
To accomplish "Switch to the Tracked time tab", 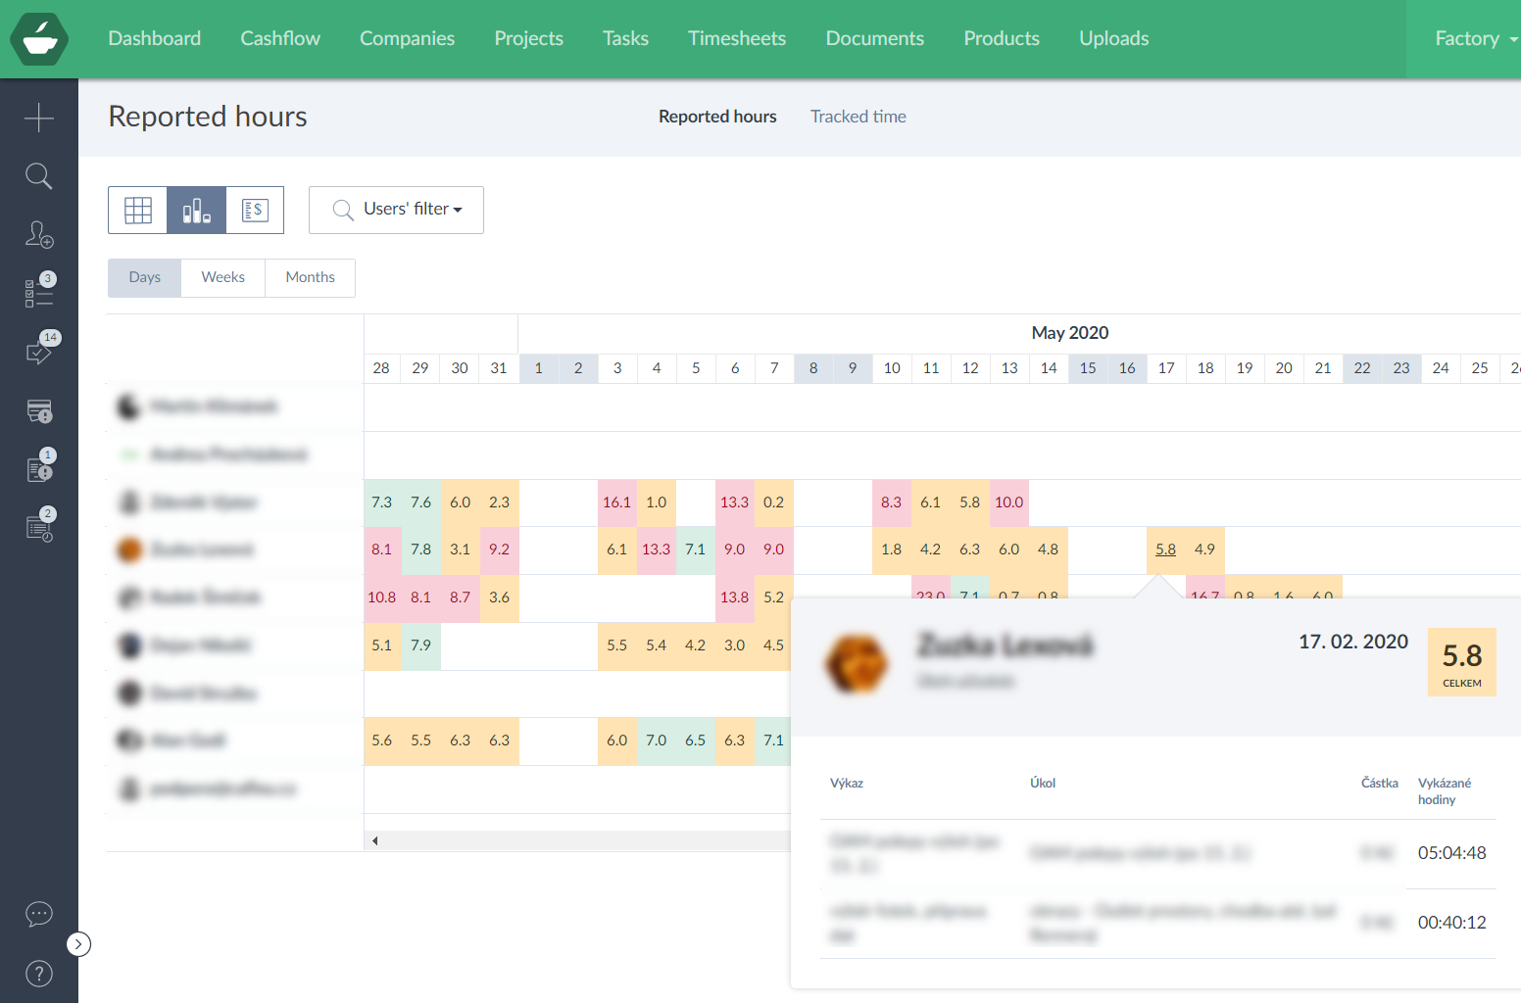I will 858,117.
